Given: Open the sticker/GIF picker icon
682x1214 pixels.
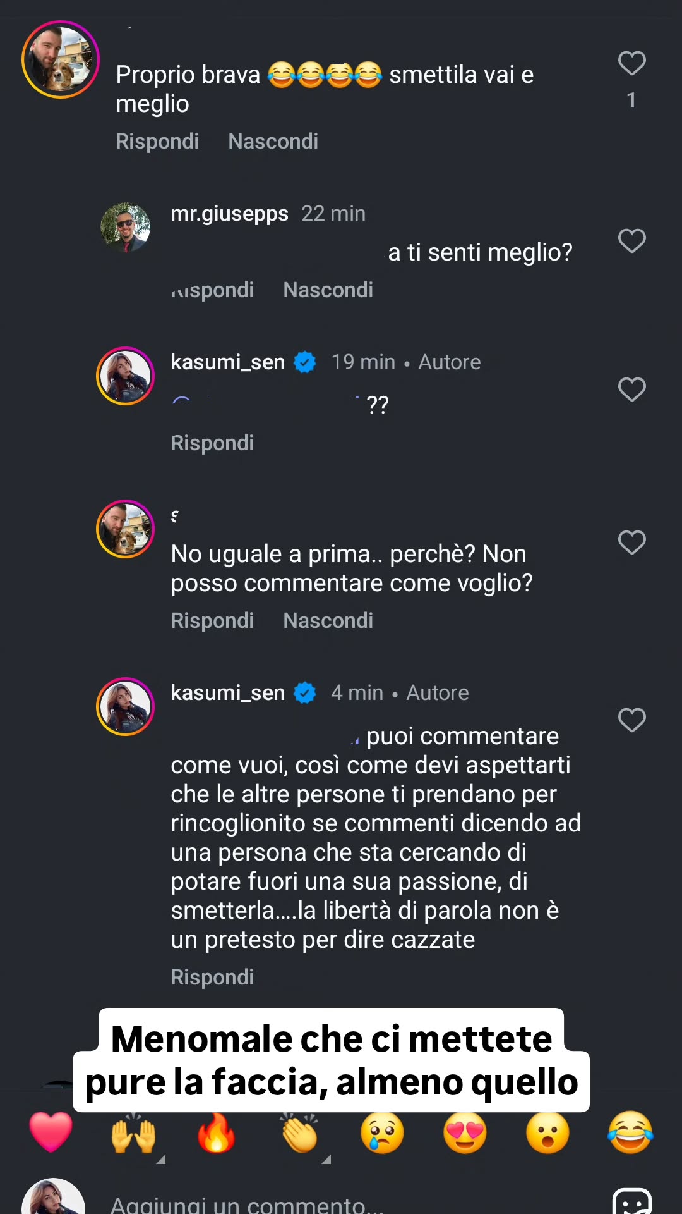Looking at the screenshot, I should [631, 1201].
